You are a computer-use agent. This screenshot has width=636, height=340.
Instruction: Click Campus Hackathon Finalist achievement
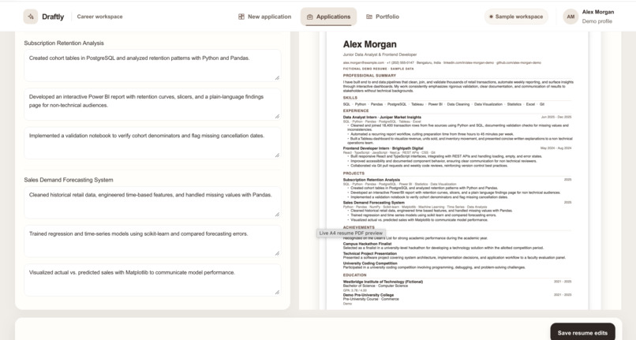pos(367,244)
